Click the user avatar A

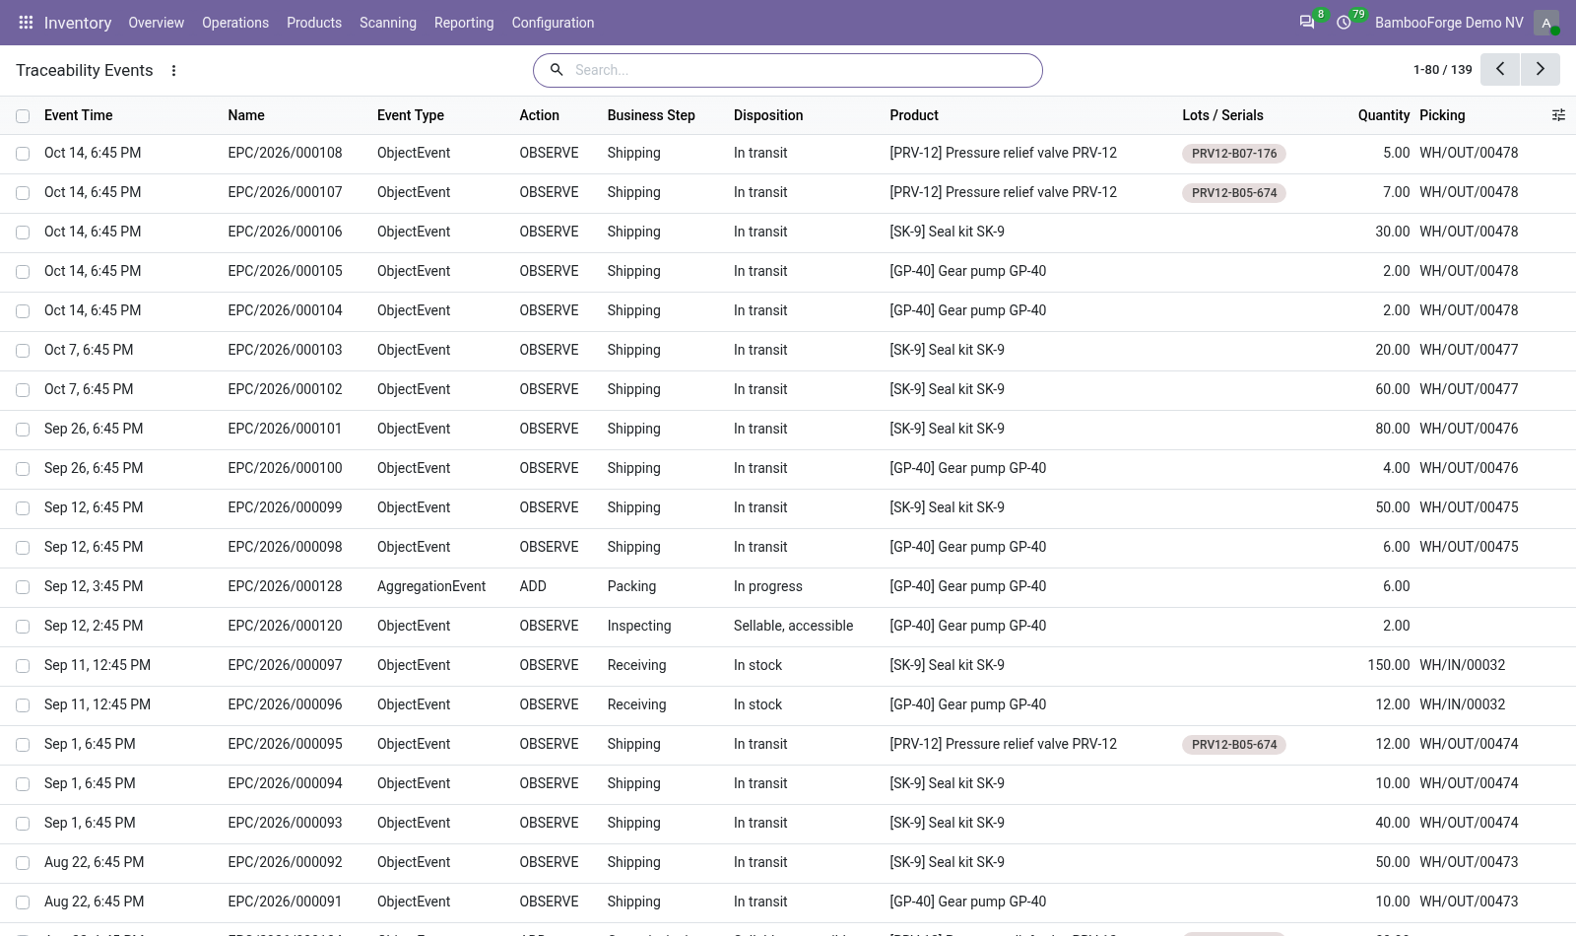1546,23
